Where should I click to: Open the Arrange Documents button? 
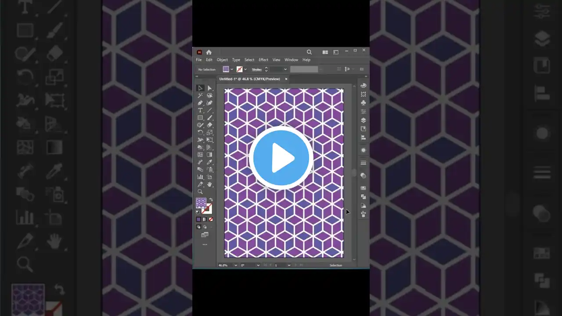pos(325,52)
